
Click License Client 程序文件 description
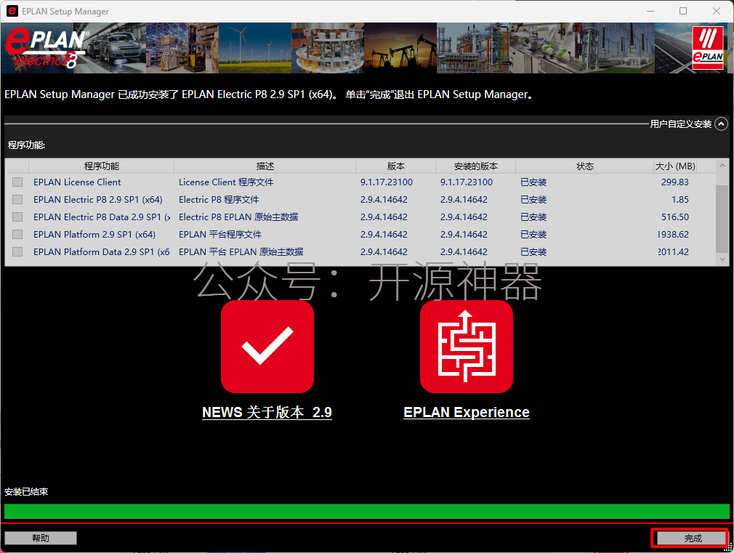pos(225,182)
